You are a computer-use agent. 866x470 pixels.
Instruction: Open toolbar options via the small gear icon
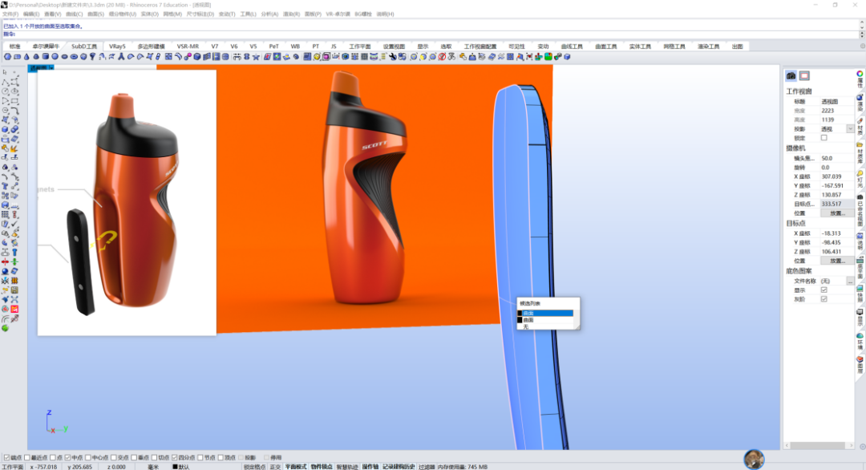862,47
